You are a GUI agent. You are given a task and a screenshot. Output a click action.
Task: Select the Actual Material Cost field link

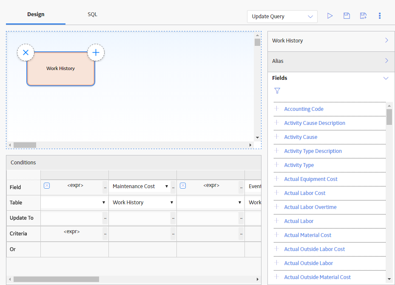tap(307, 235)
